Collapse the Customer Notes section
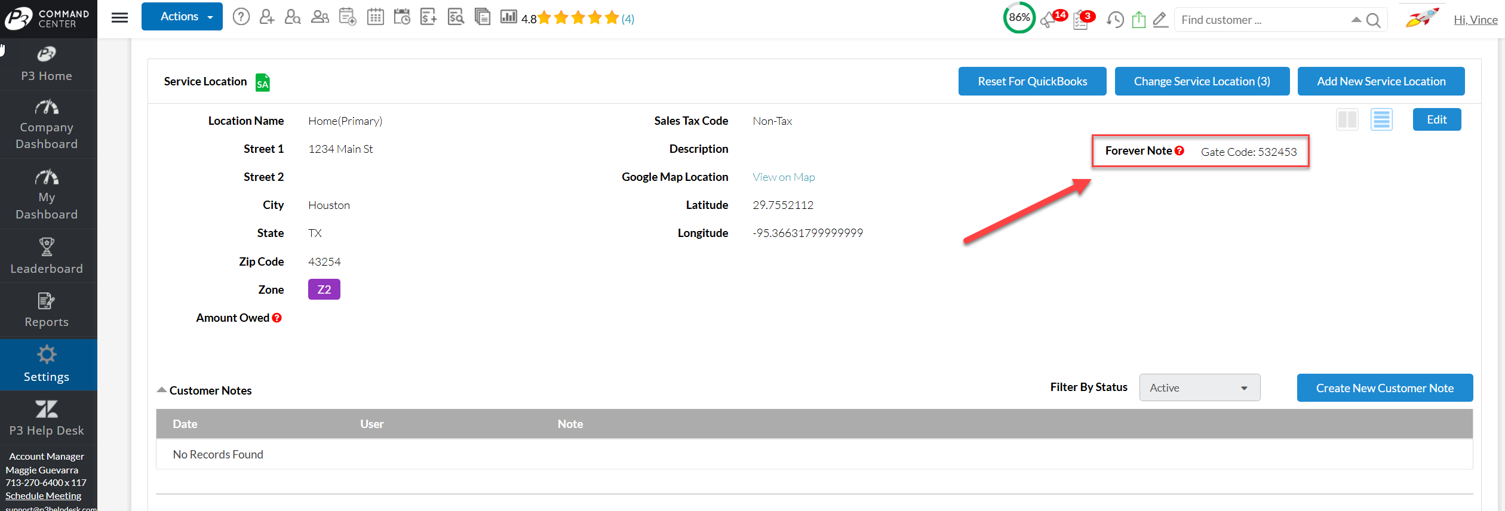The width and height of the screenshot is (1505, 511). point(161,390)
